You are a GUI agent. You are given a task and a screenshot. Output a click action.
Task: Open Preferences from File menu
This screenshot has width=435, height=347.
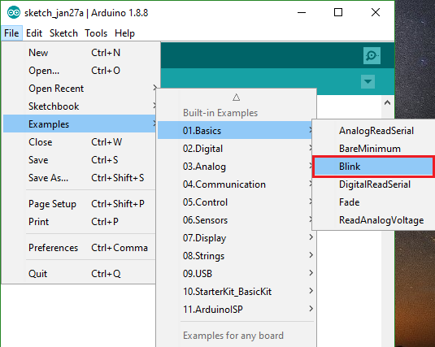pos(80,248)
